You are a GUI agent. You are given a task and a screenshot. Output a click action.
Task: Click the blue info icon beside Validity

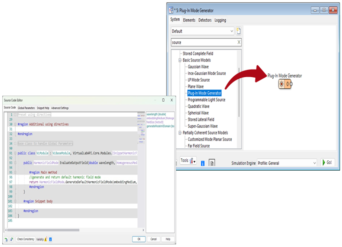tap(50, 239)
